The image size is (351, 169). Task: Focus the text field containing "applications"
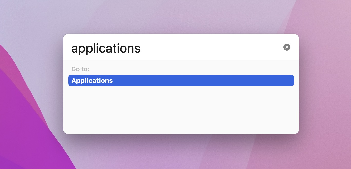coord(174,48)
